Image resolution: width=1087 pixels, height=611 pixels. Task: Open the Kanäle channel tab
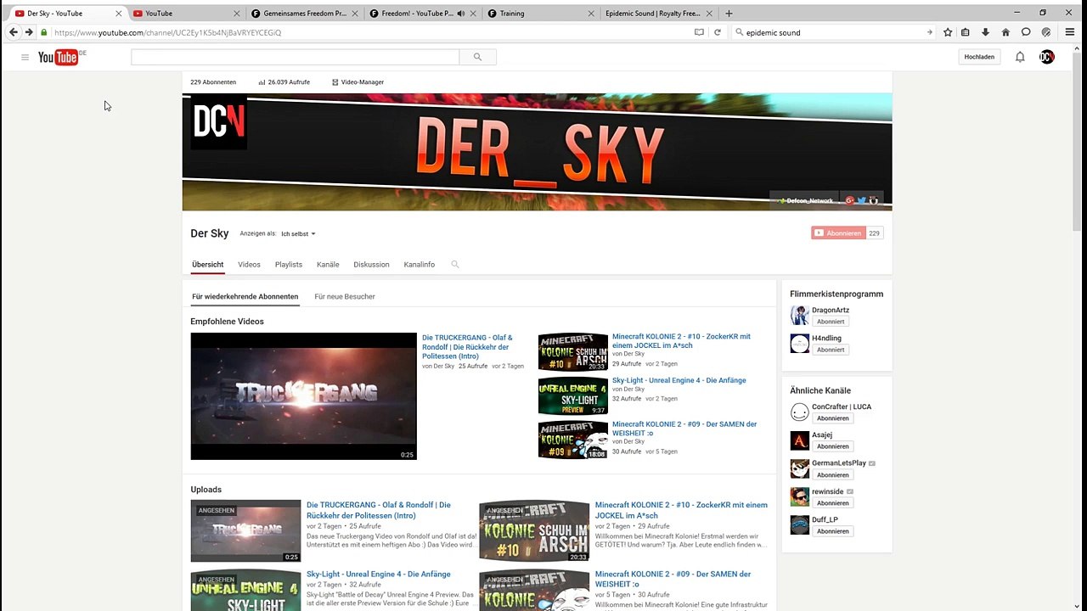coord(328,264)
